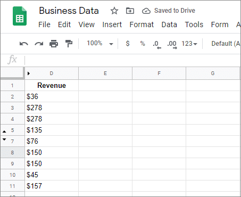Select the cell with $45

52,175
